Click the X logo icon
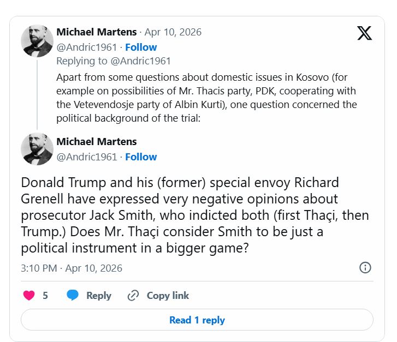 point(364,33)
